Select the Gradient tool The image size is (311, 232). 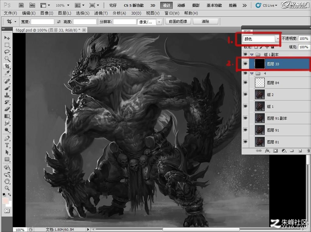click(7, 116)
